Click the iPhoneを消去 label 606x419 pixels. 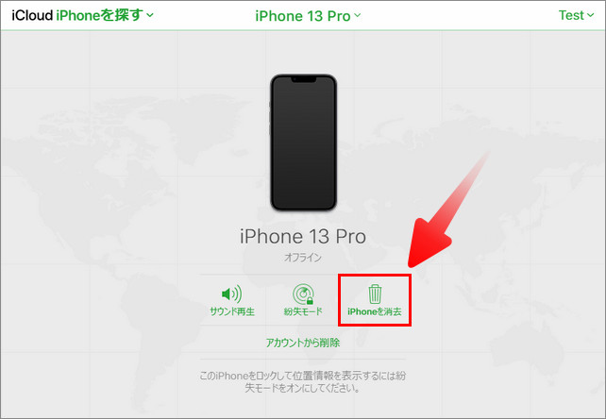375,311
